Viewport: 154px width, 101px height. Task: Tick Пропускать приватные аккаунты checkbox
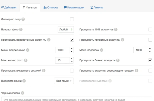click(150, 40)
